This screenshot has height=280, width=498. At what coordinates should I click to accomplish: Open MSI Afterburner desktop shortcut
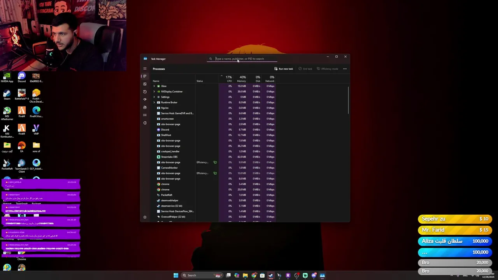(x=7, y=114)
